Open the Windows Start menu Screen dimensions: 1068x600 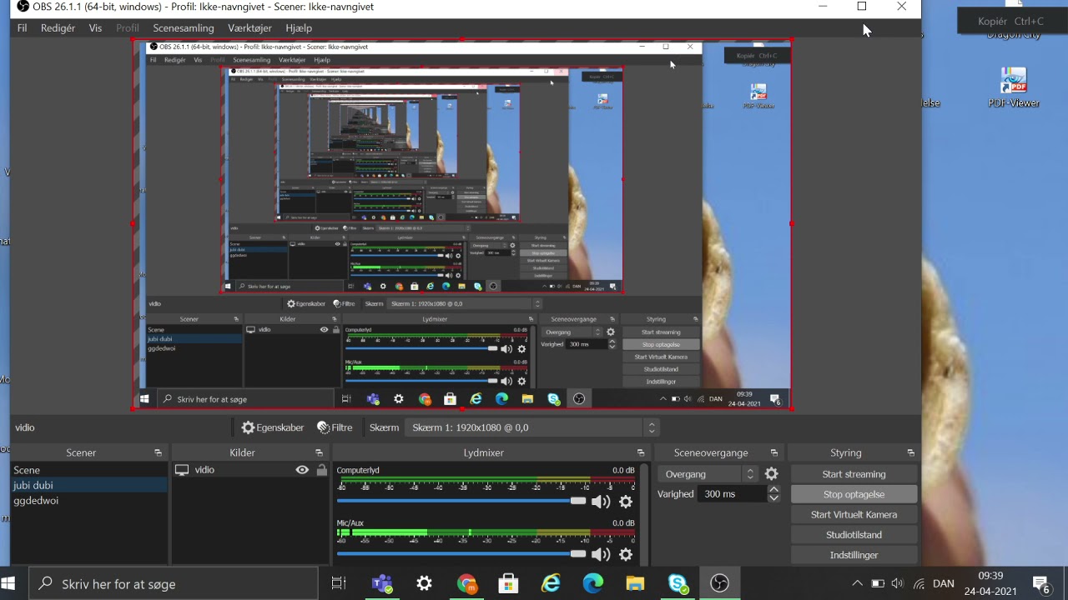(9, 583)
